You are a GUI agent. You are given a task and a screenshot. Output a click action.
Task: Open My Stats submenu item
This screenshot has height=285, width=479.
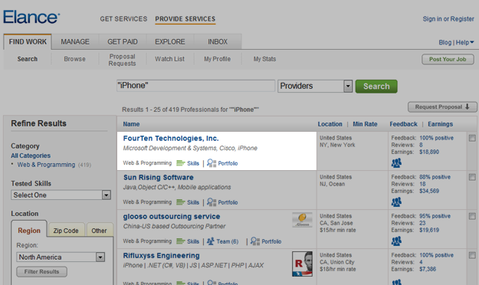click(x=264, y=59)
